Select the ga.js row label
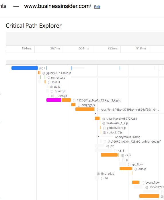 [x=57, y=87]
